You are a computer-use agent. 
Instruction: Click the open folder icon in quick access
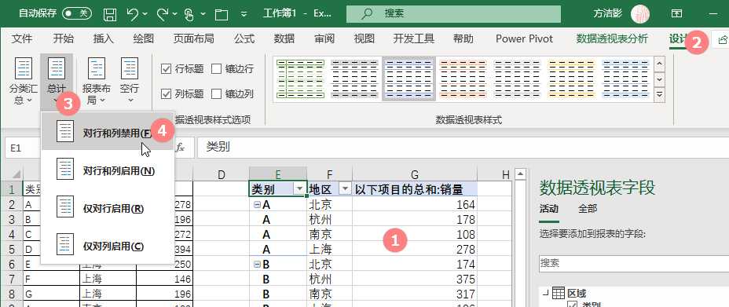(222, 15)
